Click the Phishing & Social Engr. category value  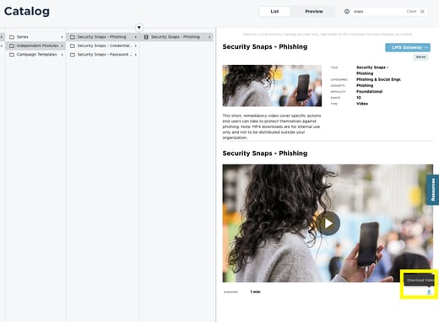tap(378, 79)
